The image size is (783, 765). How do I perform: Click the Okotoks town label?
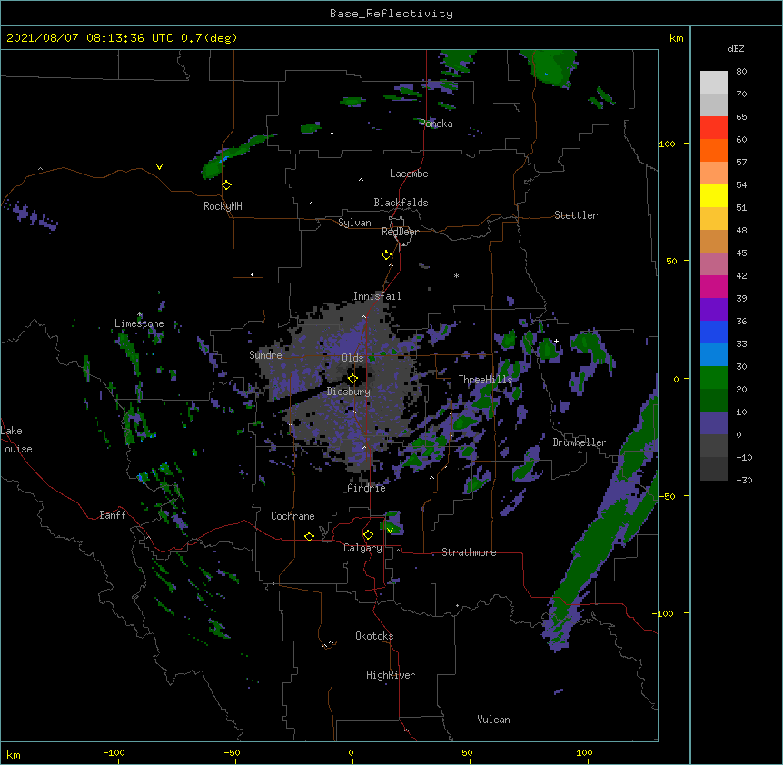[374, 636]
